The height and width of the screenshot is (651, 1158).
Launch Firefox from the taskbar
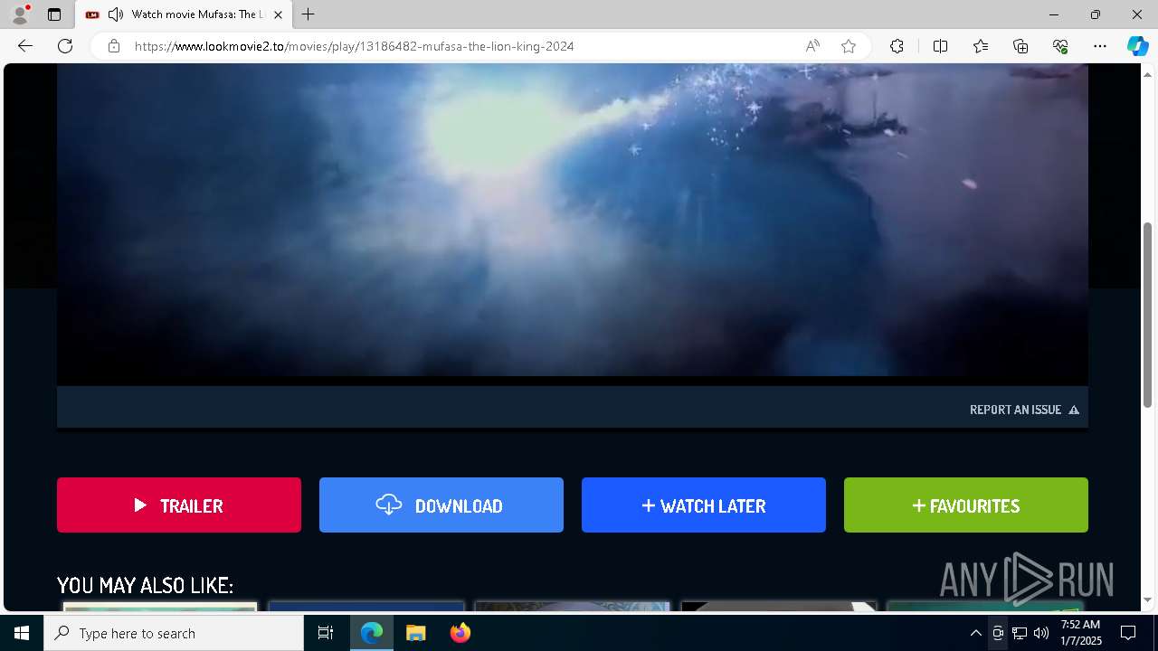point(460,633)
